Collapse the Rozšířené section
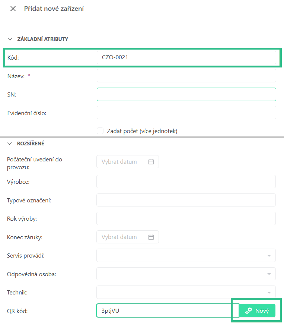 coord(10,143)
